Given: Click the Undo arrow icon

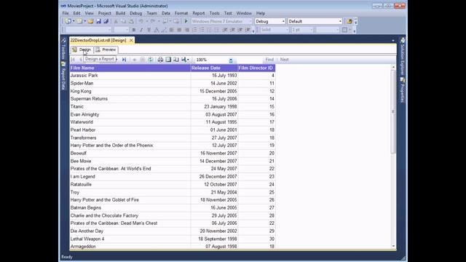Looking at the screenshot, I should click(141, 21).
